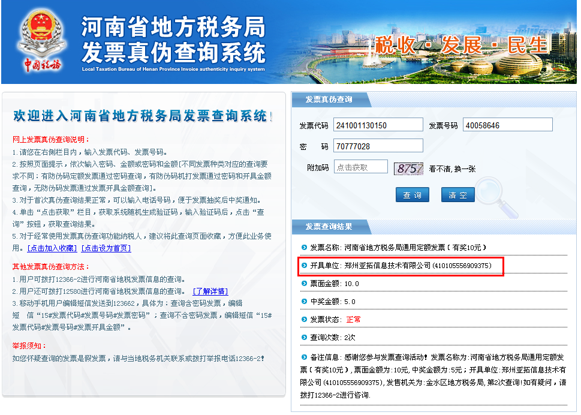
Task: Click the bullet icon beside 开具单位
Action: point(304,265)
